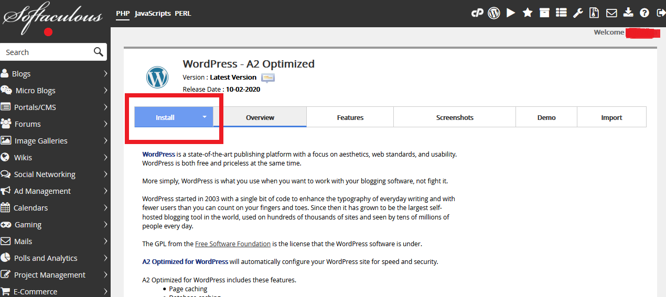Open the task list icon
Viewport: 666px width, 297px height.
(561, 13)
